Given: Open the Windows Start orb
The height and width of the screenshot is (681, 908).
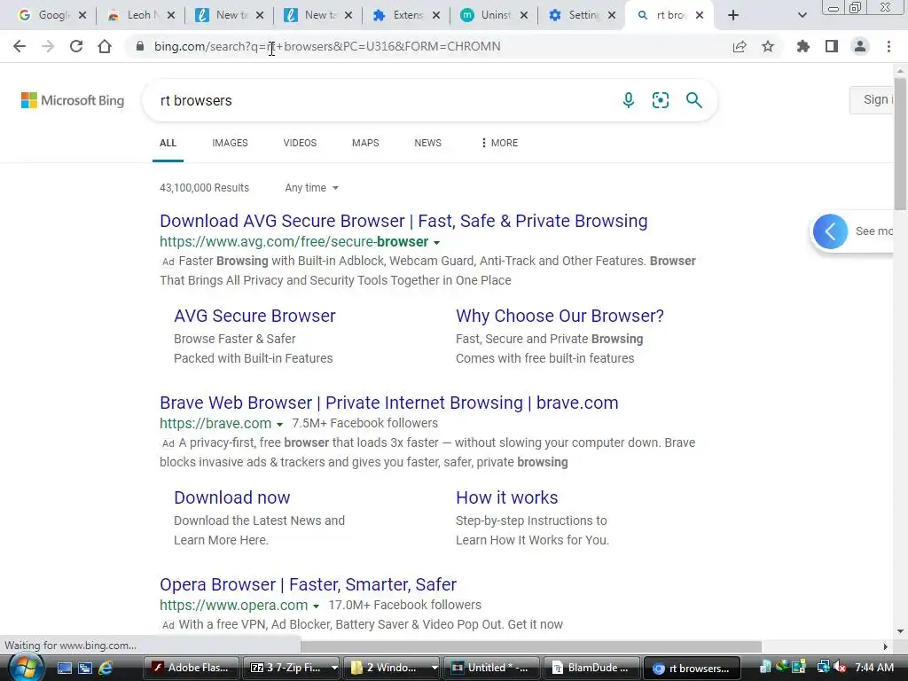Looking at the screenshot, I should pos(25,668).
